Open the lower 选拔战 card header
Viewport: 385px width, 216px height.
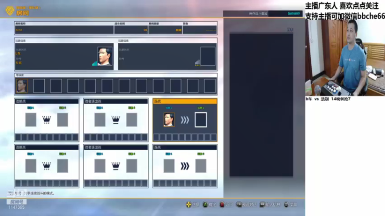[x=47, y=147]
